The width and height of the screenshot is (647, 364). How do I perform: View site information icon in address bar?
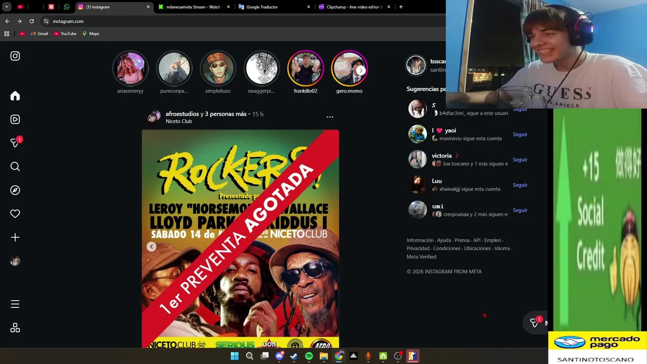click(46, 21)
